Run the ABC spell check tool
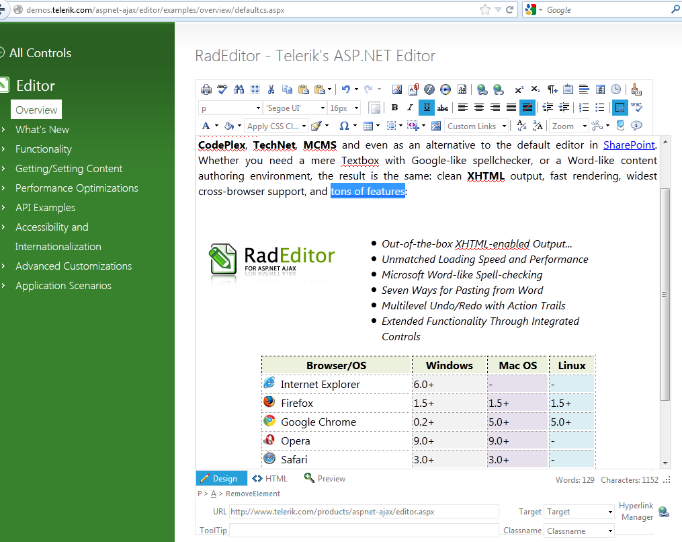The width and height of the screenshot is (682, 542). click(222, 89)
